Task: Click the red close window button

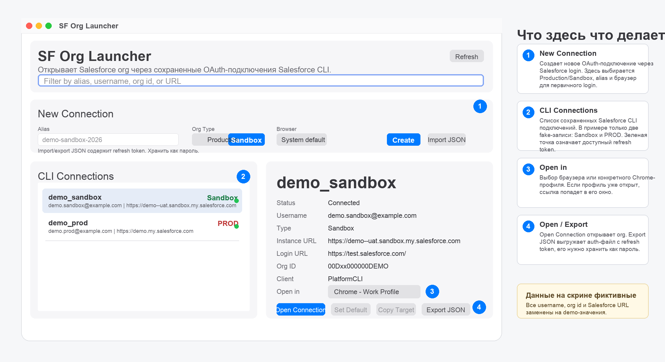Action: (x=29, y=26)
